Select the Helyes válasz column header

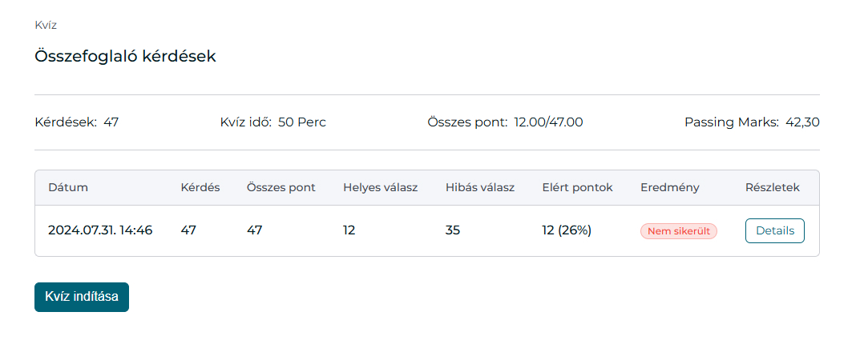(380, 187)
